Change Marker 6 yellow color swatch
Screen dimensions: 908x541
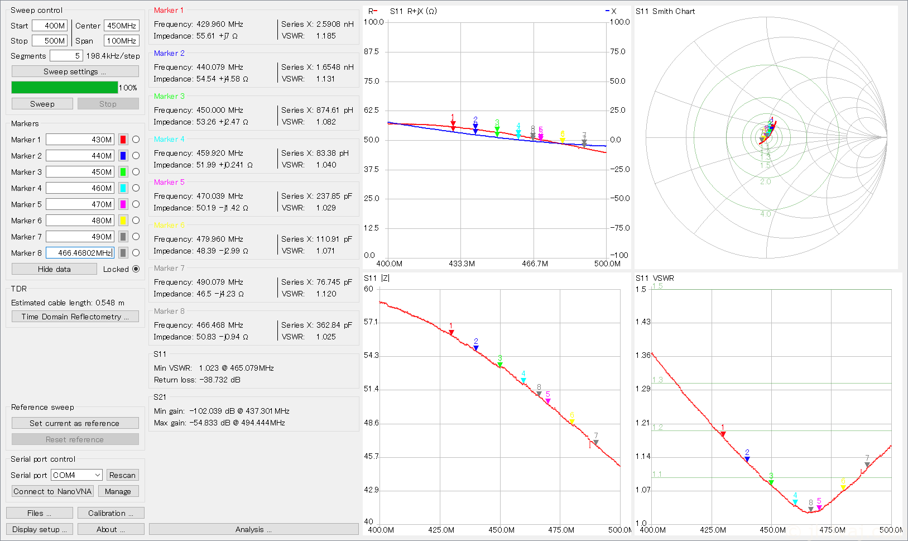click(x=123, y=221)
